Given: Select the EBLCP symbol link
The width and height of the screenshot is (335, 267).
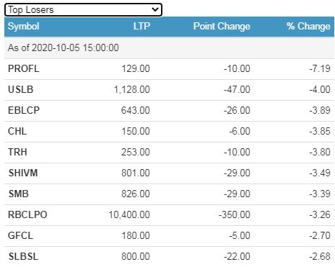Looking at the screenshot, I should (x=24, y=111).
